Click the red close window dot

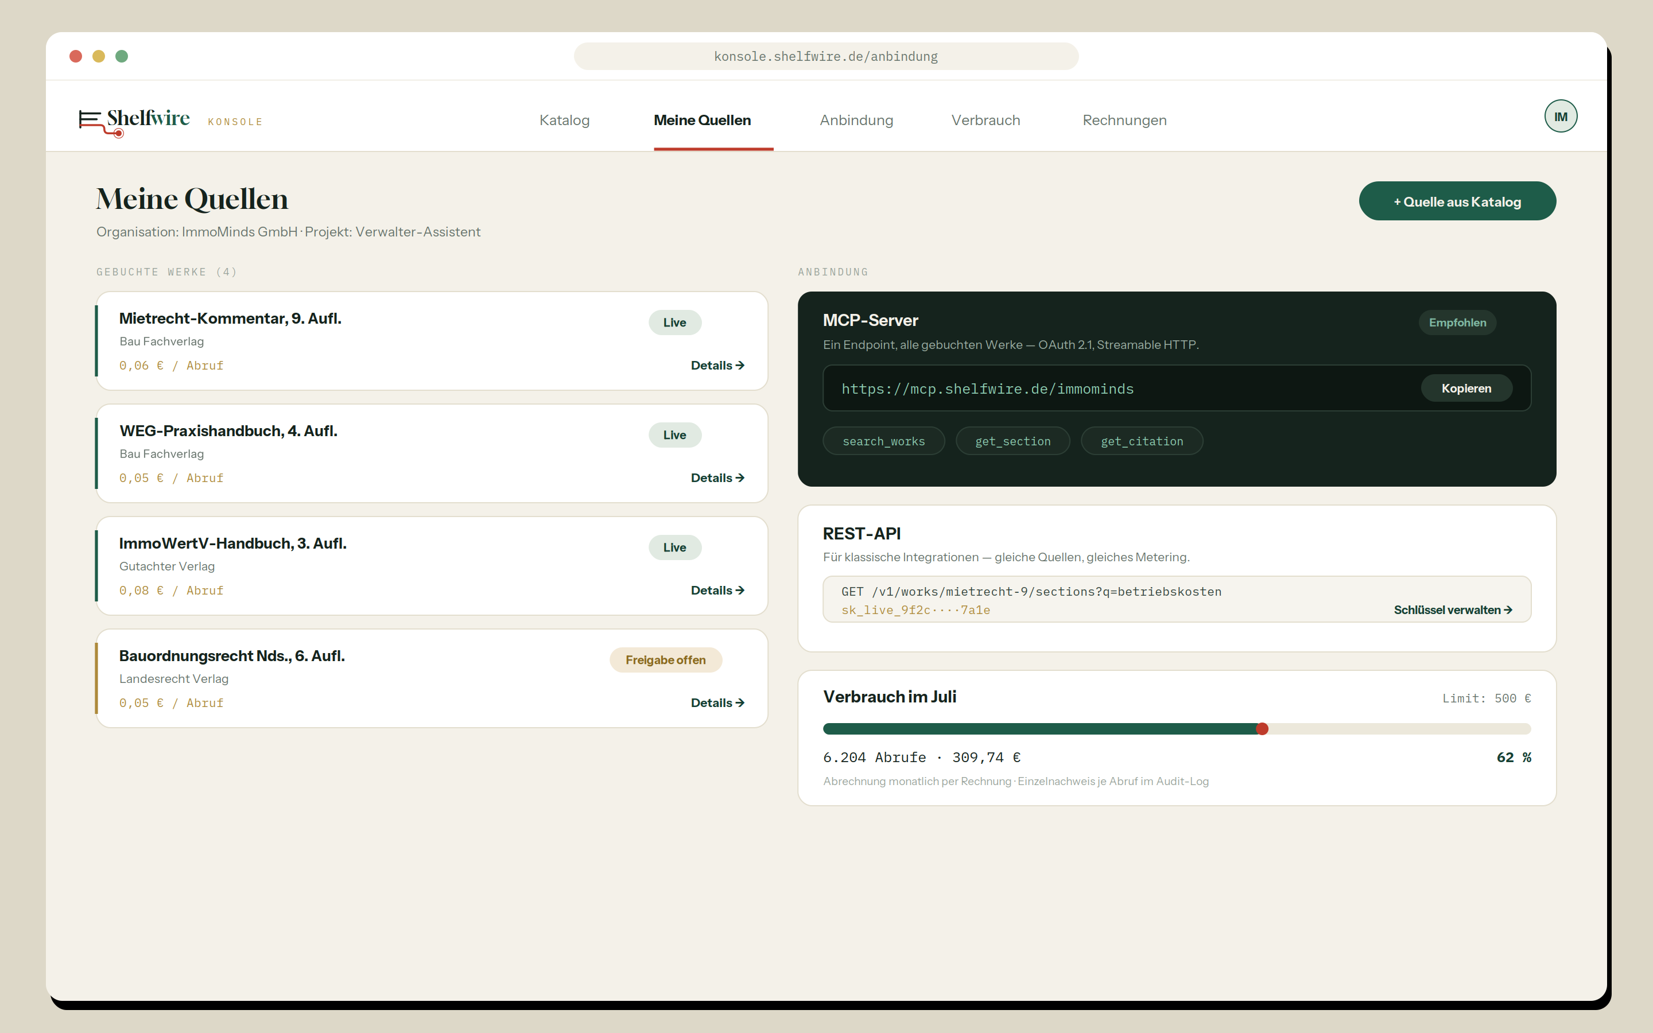[x=76, y=56]
